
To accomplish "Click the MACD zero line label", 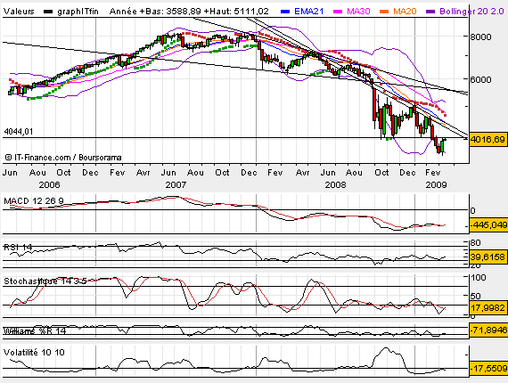I will point(472,211).
